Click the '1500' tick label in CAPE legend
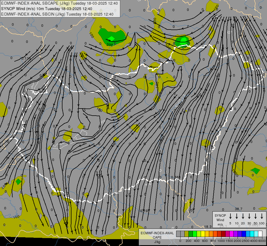 coord(229,241)
